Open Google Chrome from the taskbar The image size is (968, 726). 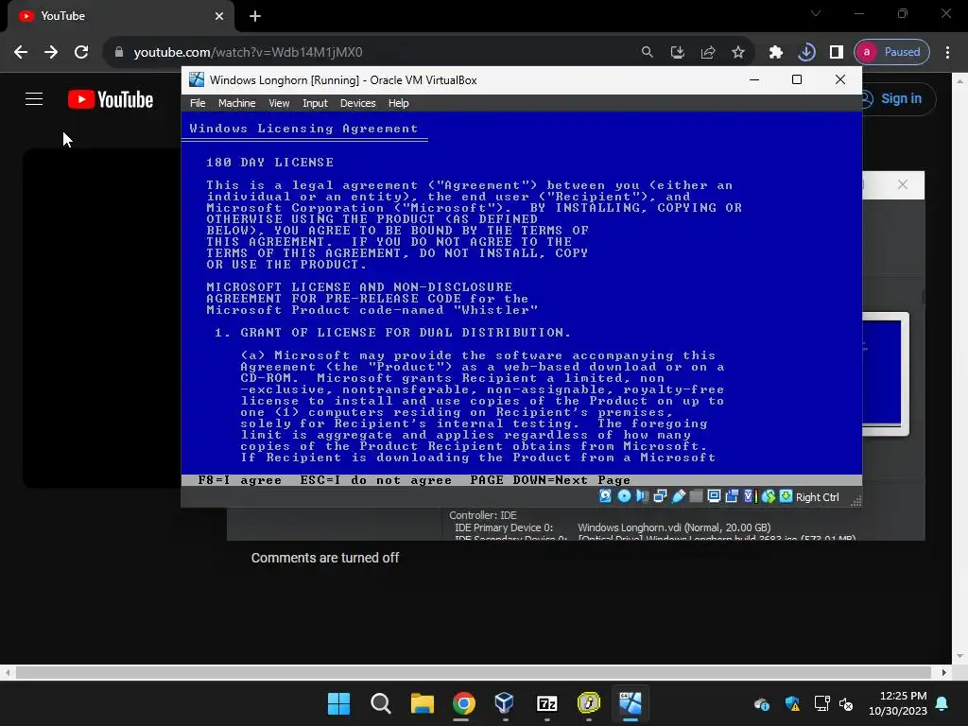[463, 703]
